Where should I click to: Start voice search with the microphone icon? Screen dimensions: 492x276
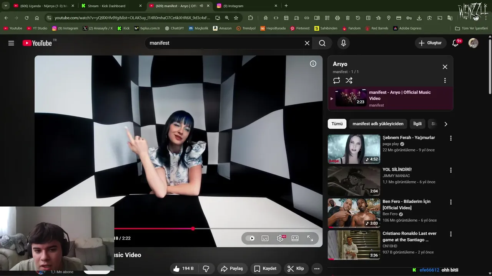344,43
